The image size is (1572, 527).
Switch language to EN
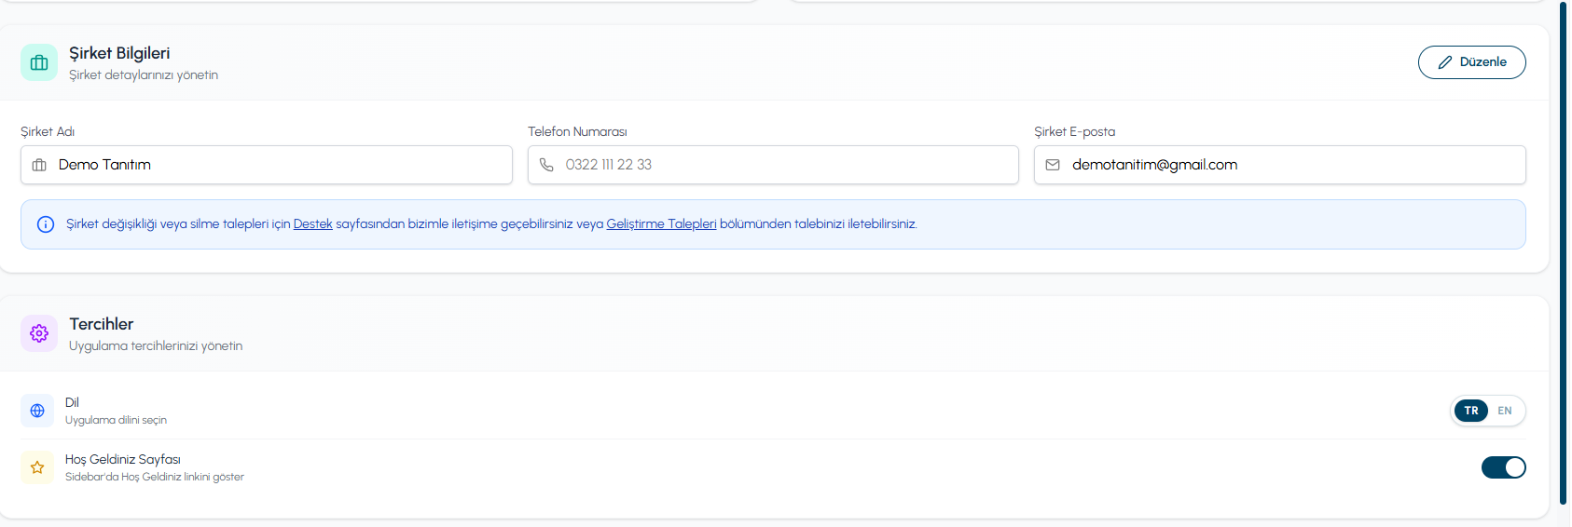[1505, 411]
